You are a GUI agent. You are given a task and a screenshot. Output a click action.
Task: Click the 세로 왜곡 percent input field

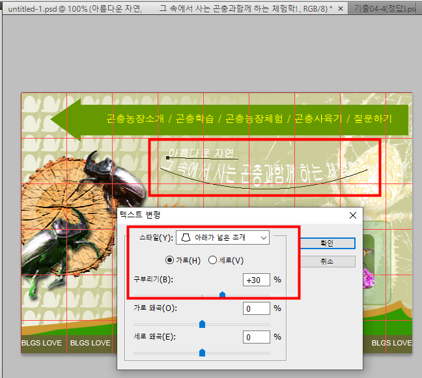pos(256,337)
